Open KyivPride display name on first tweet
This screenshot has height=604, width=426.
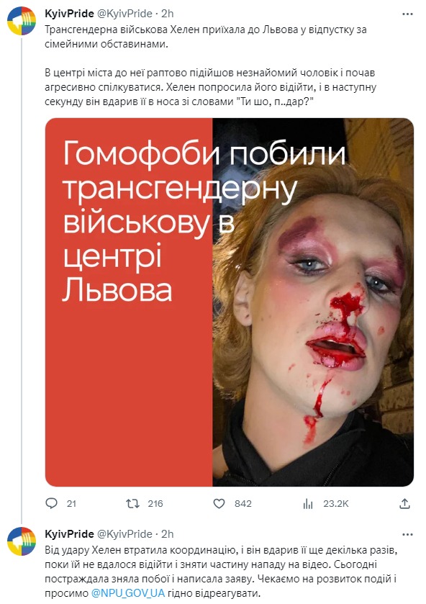click(x=69, y=14)
